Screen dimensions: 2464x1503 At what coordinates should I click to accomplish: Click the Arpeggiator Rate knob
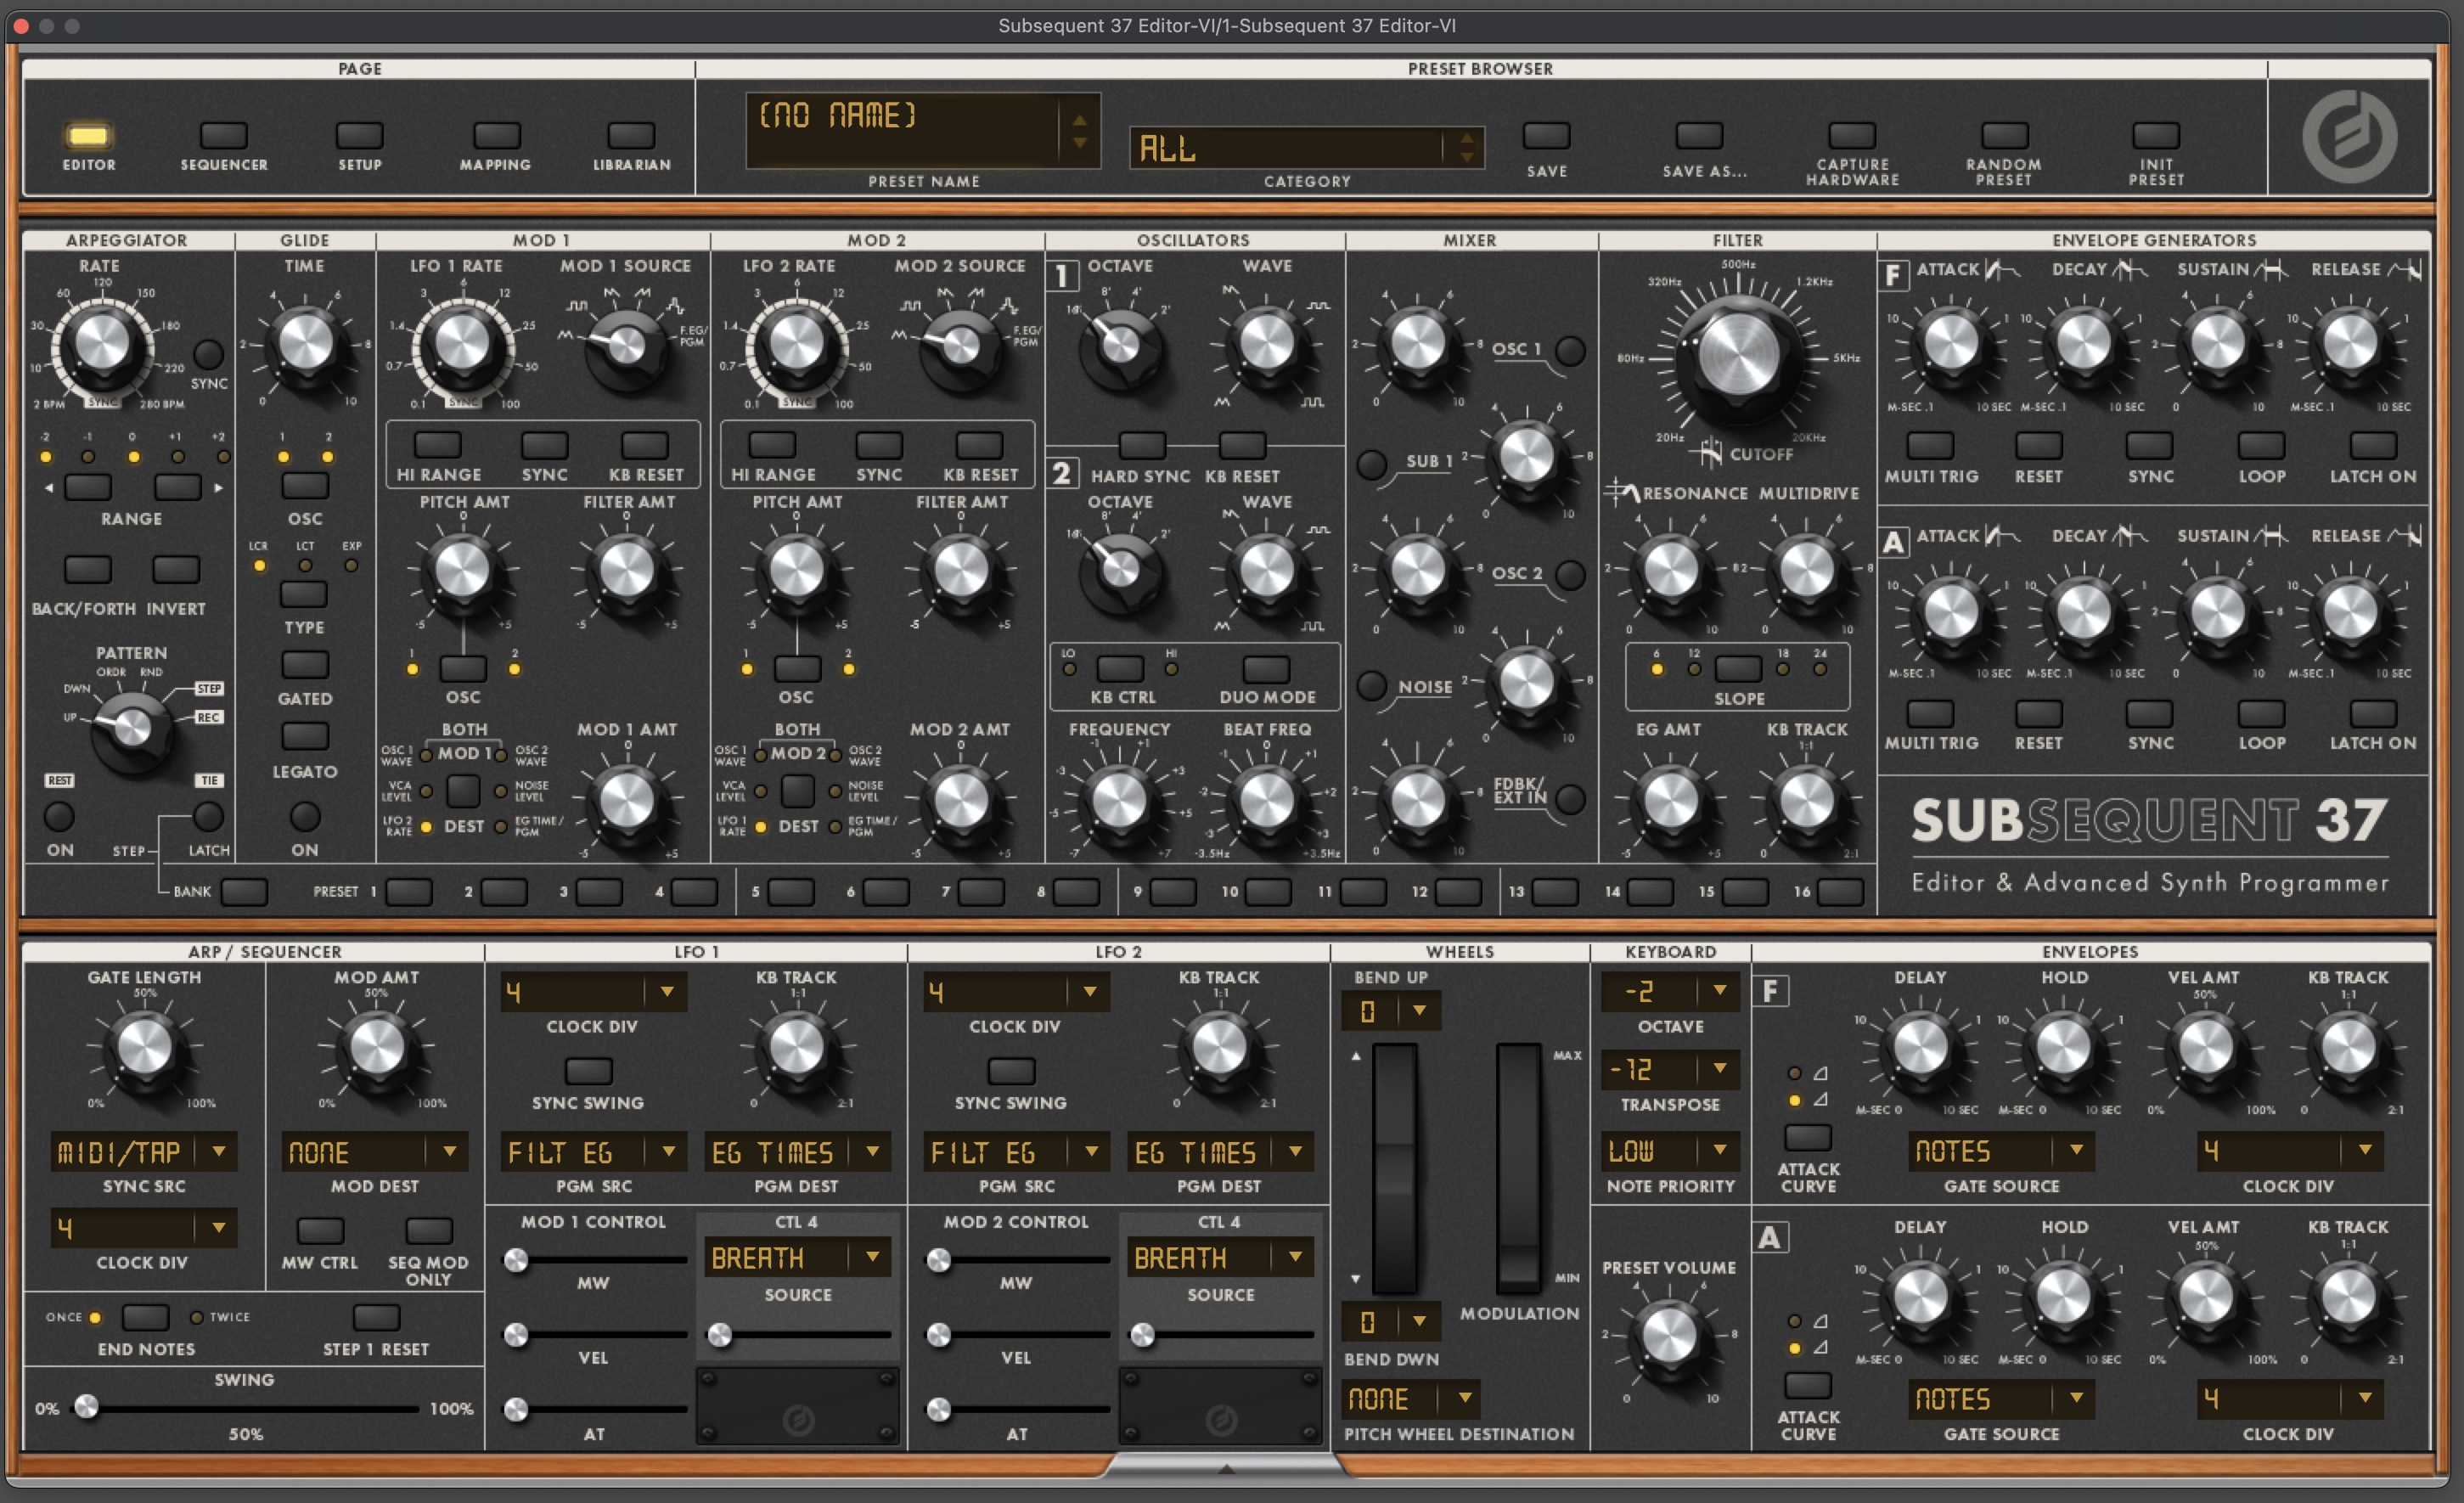coord(102,343)
